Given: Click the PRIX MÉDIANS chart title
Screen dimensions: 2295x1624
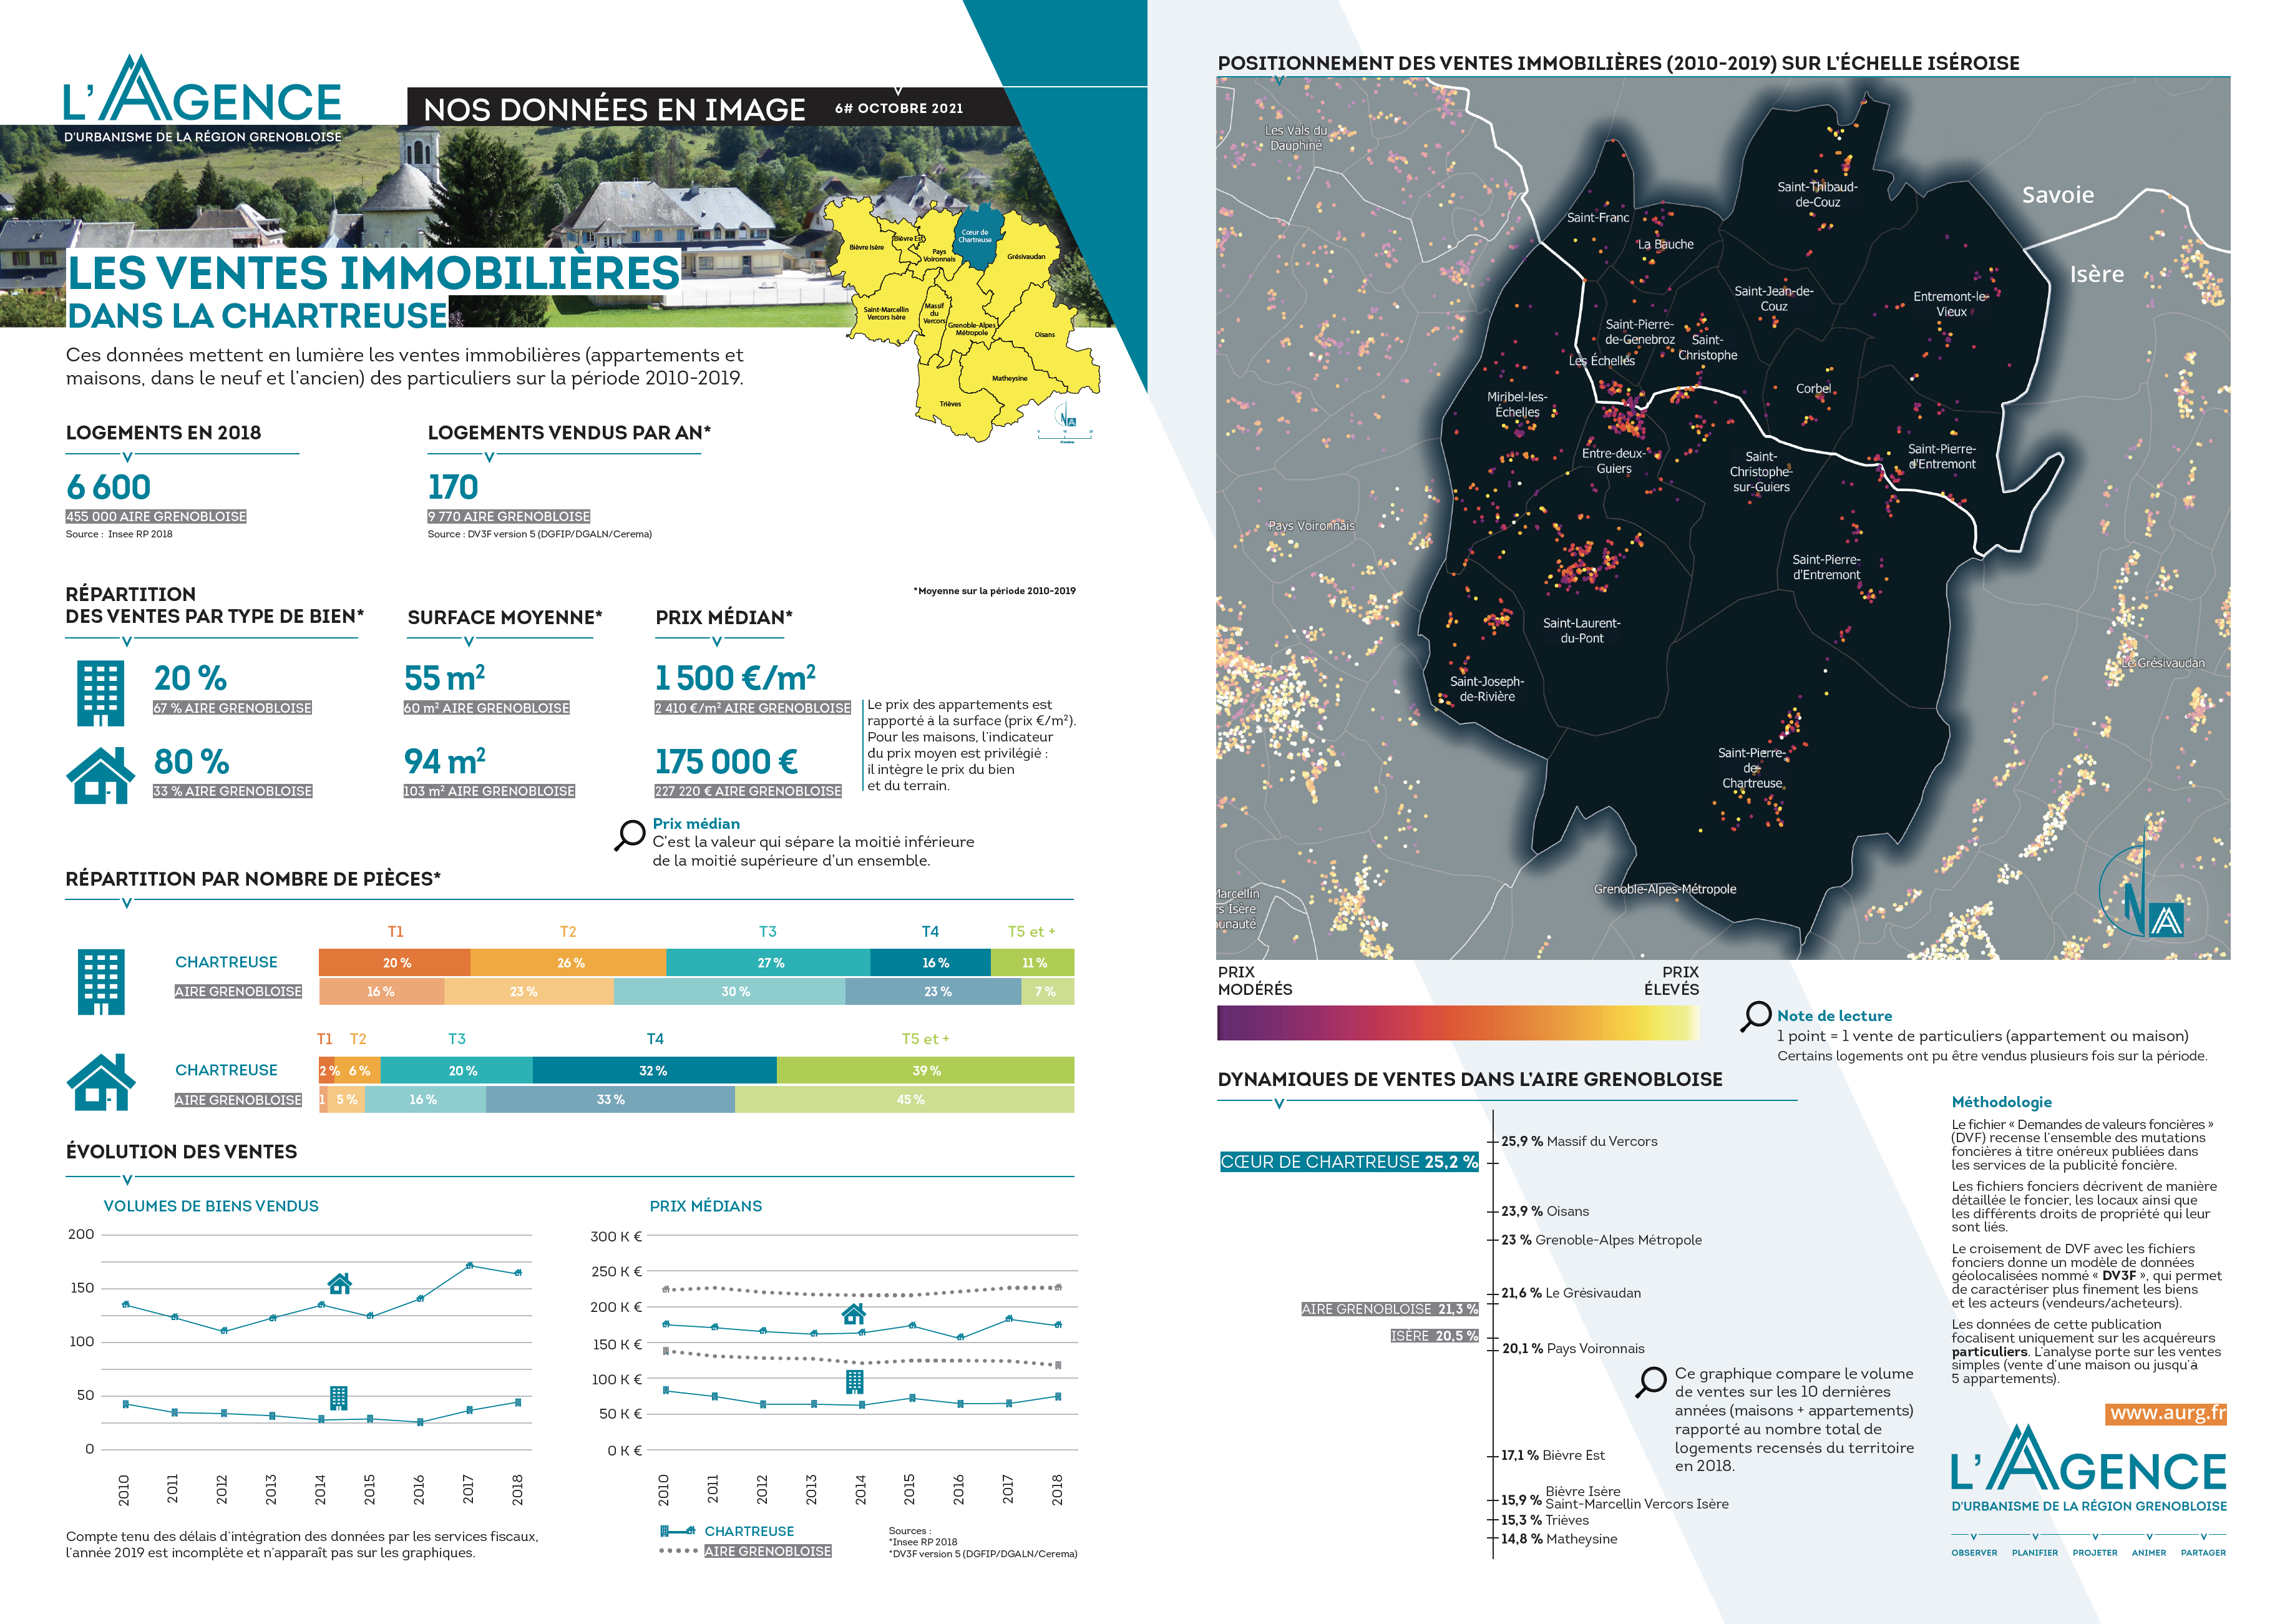Looking at the screenshot, I should point(706,1206).
